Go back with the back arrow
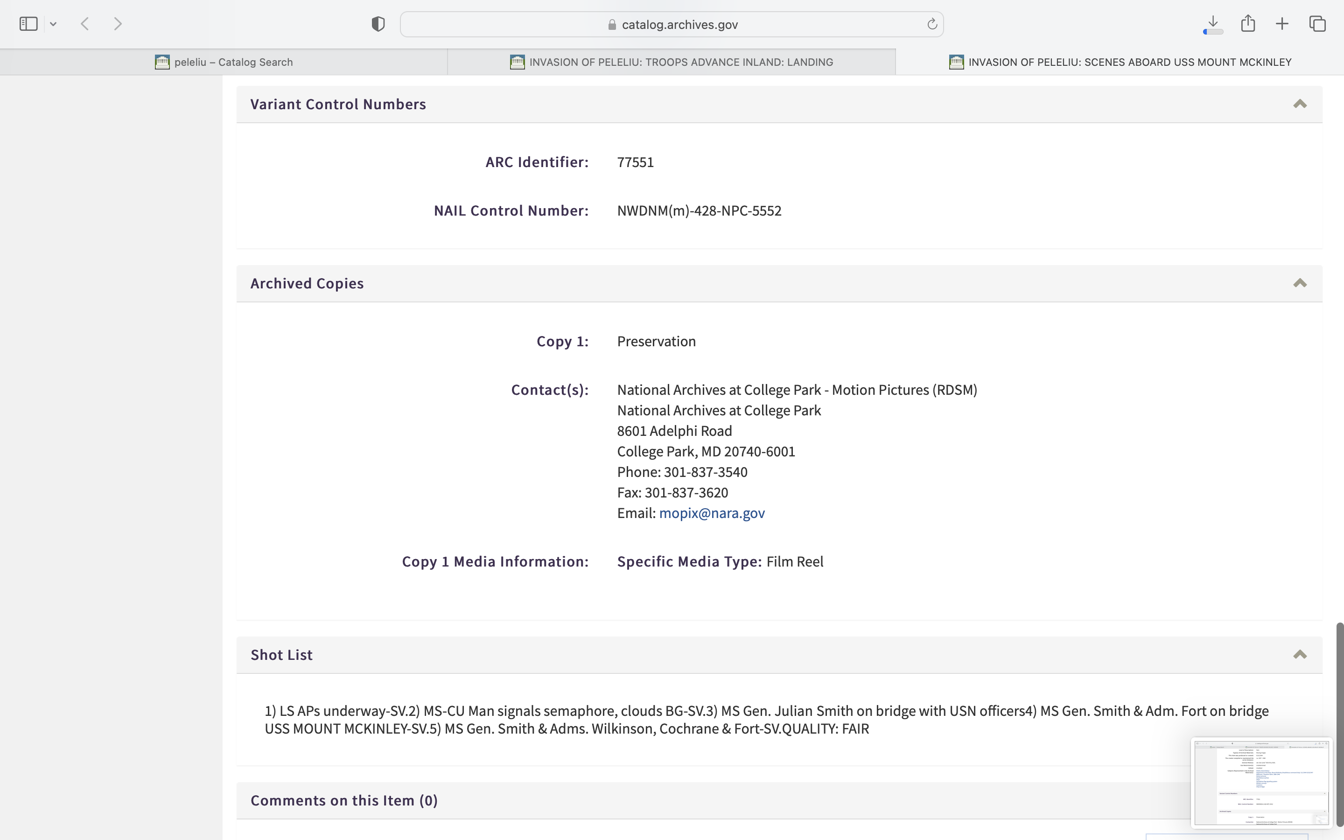 coord(85,24)
